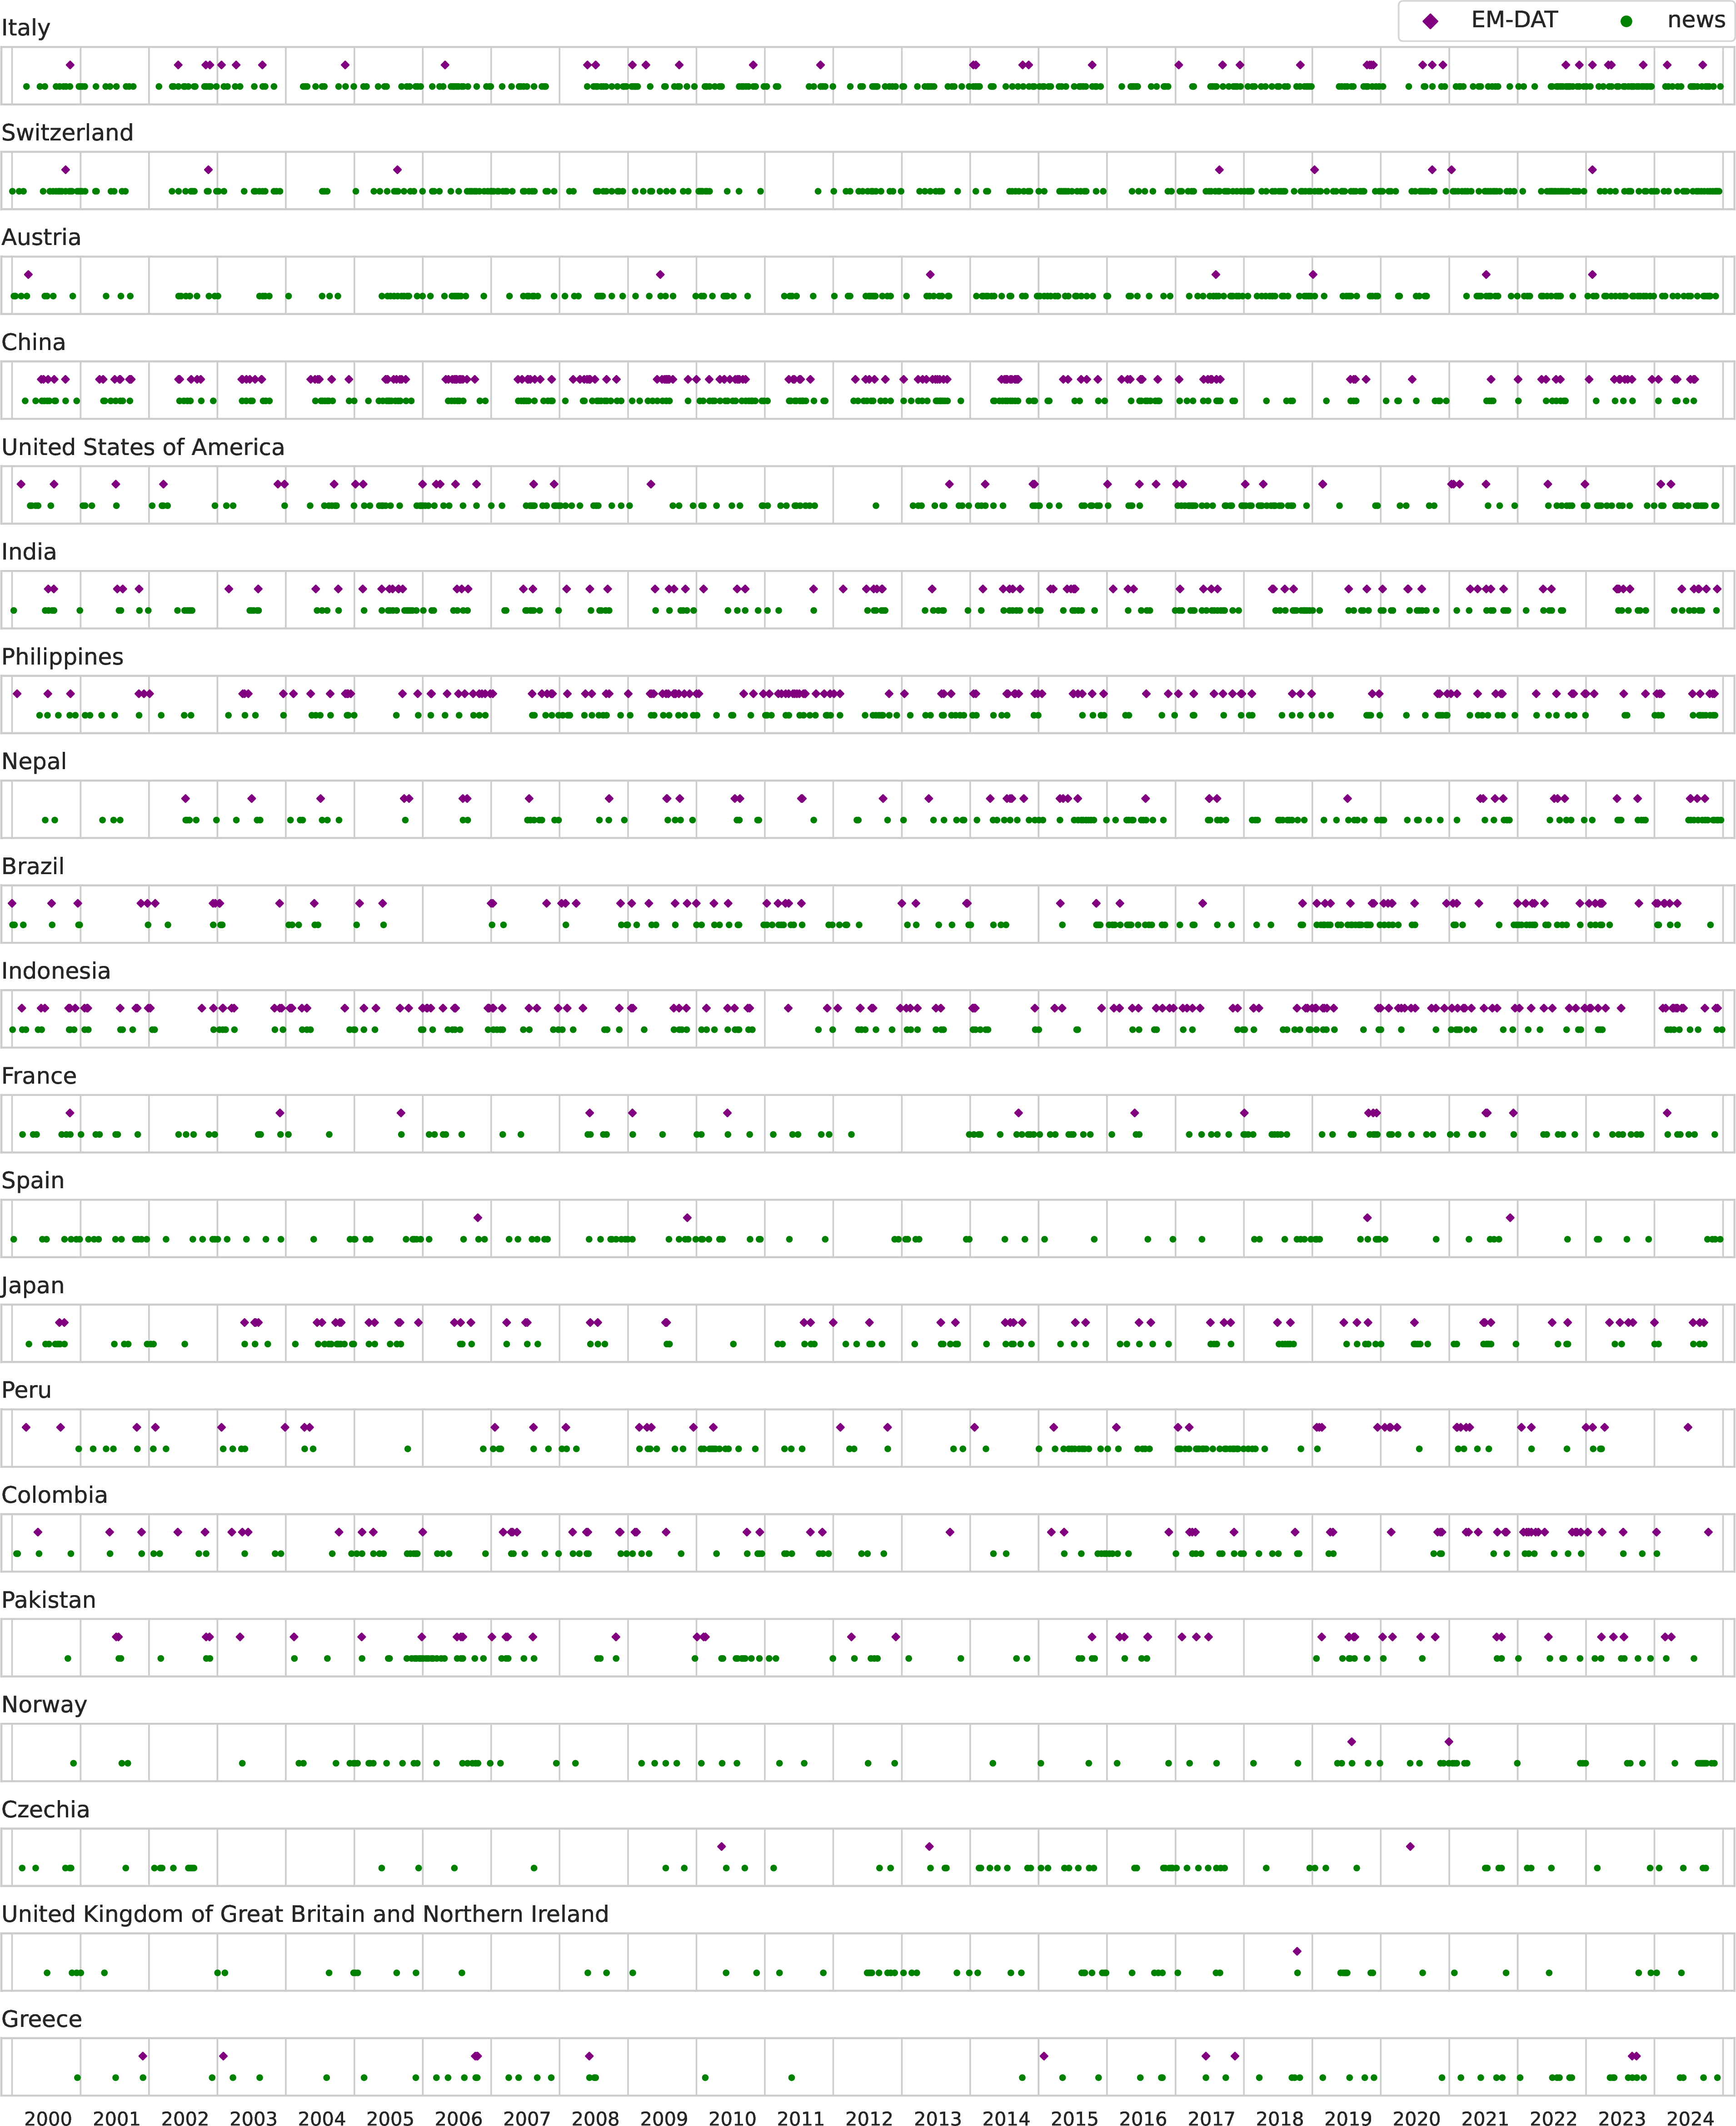The image size is (1736, 2126).
Task: Click the 2013 x-axis tick label
Action: click(x=938, y=2118)
